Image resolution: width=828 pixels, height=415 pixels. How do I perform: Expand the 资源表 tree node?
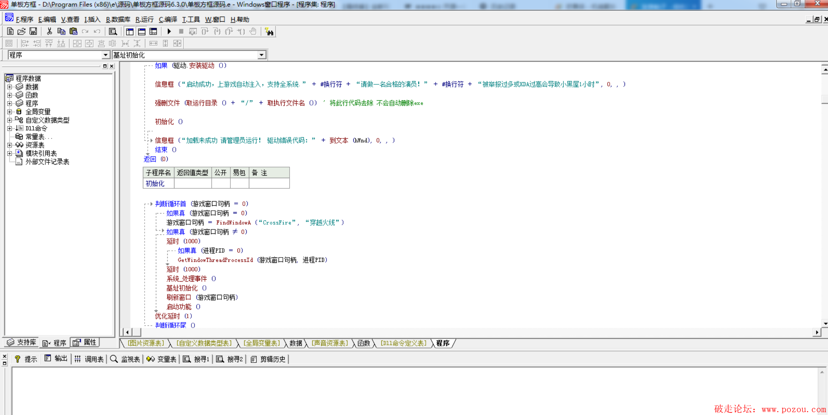point(10,145)
